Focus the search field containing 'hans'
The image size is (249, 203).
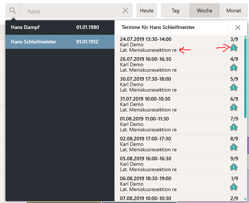pyautogui.click(x=76, y=10)
